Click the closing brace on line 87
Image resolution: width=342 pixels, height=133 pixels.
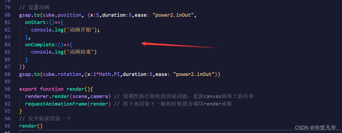[x=20, y=66]
